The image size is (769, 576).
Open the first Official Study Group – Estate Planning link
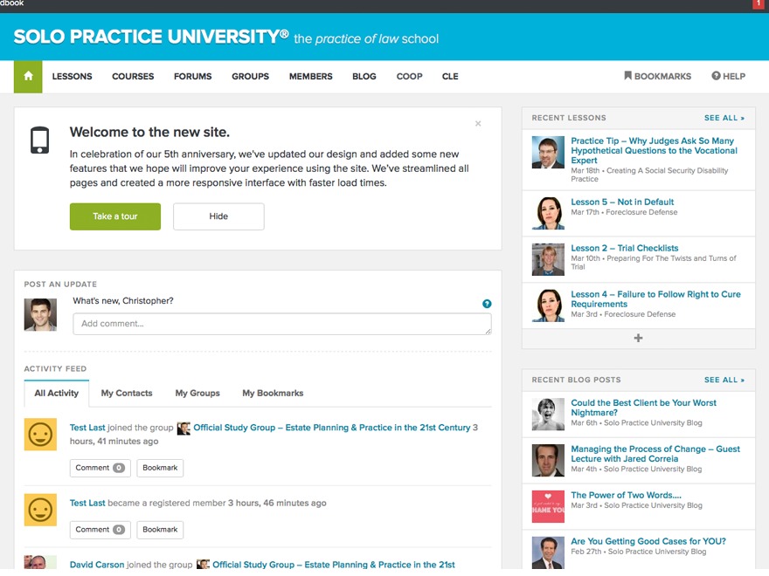point(331,428)
